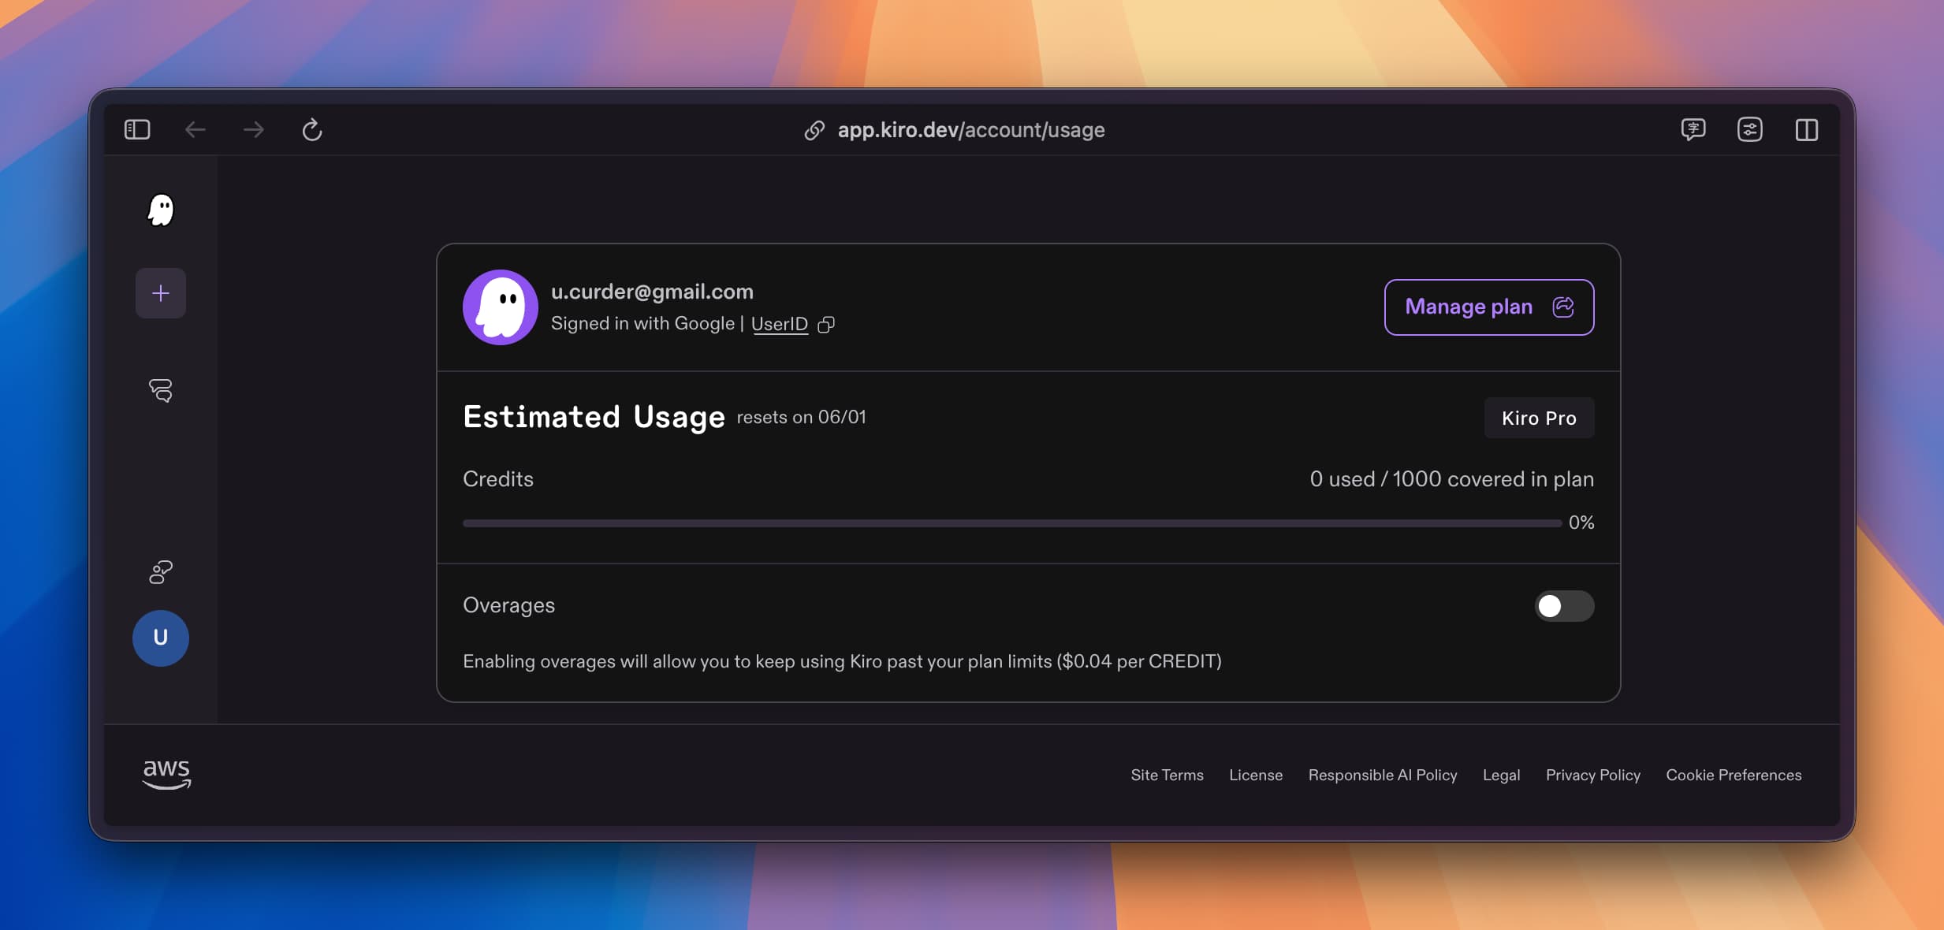Click the 'Signed in with Google' text
The image size is (1944, 930).
tap(642, 324)
